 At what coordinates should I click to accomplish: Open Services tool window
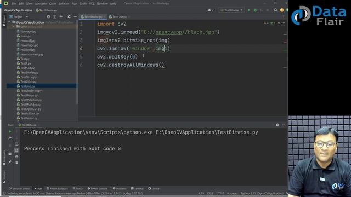coord(154,189)
